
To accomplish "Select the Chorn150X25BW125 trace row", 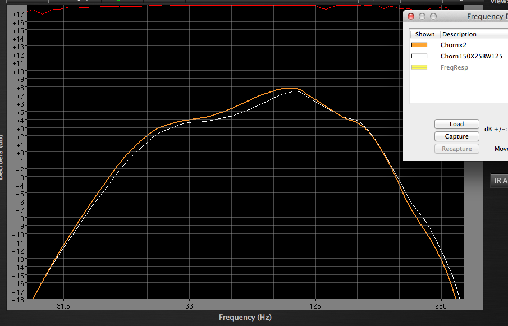I will click(x=459, y=56).
